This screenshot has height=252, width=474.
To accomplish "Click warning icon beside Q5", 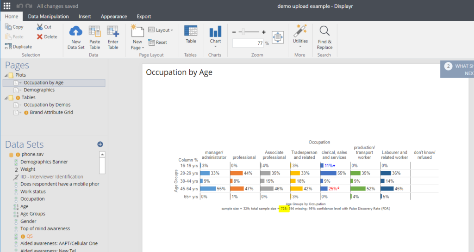I will 23,237.
